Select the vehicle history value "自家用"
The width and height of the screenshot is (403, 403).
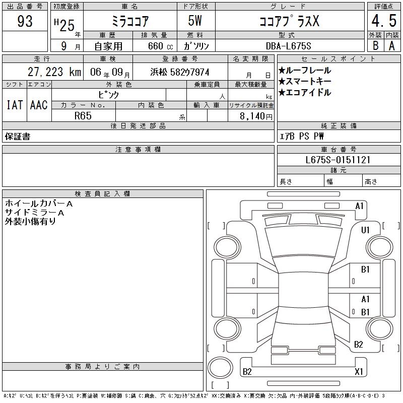[x=108, y=46]
